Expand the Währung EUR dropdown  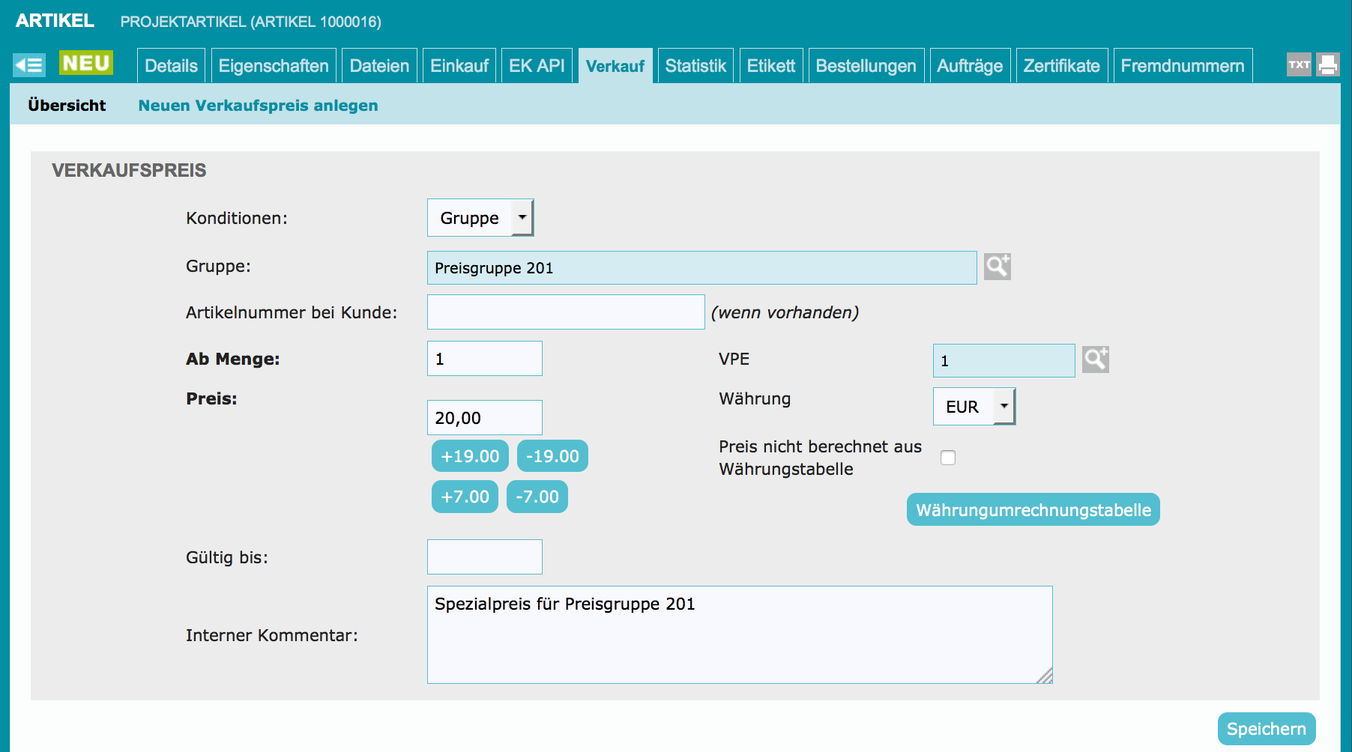click(x=974, y=407)
